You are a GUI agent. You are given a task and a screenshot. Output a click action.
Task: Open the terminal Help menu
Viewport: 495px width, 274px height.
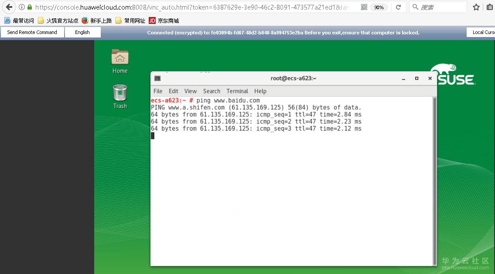coord(260,91)
